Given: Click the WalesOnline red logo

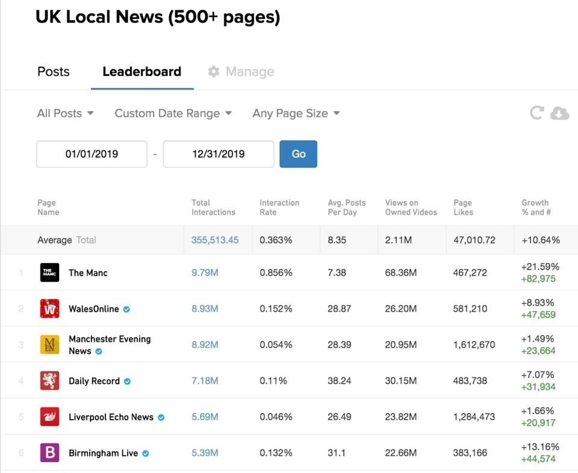Looking at the screenshot, I should coord(49,309).
